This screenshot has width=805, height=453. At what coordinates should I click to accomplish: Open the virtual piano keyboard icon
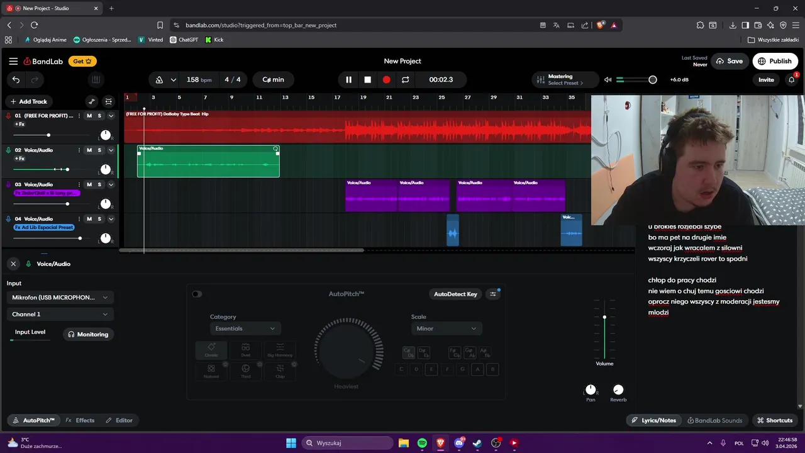pos(96,80)
